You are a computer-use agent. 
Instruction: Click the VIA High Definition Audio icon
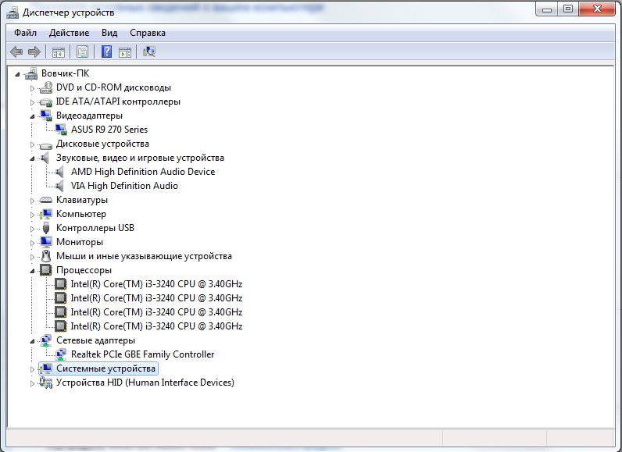[x=60, y=186]
